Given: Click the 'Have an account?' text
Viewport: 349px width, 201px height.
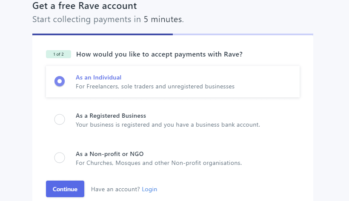Looking at the screenshot, I should [115, 189].
